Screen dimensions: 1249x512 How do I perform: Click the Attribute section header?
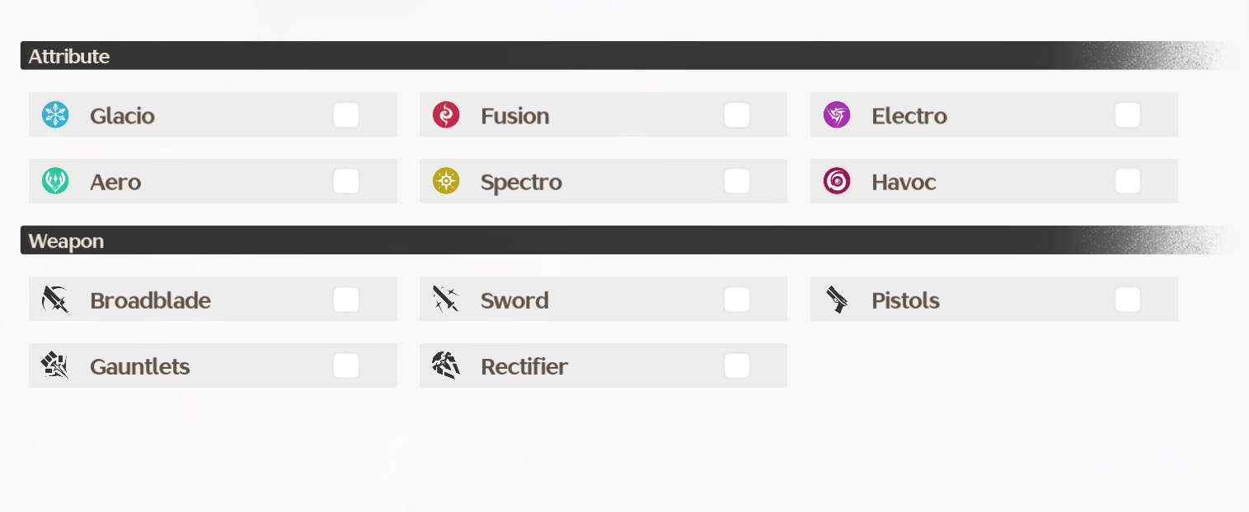69,56
